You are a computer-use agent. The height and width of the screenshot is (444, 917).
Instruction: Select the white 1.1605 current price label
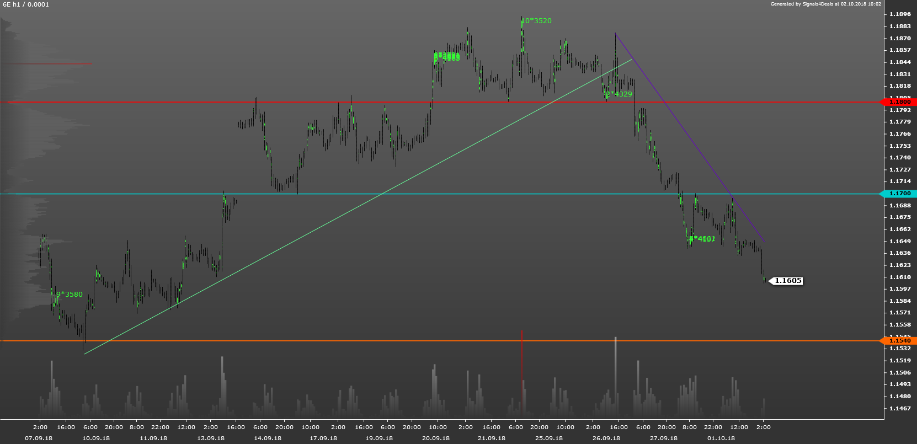pos(787,281)
